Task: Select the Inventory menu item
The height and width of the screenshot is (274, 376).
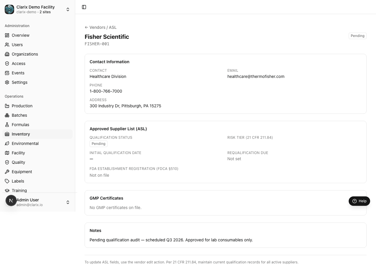Action: (x=37, y=134)
